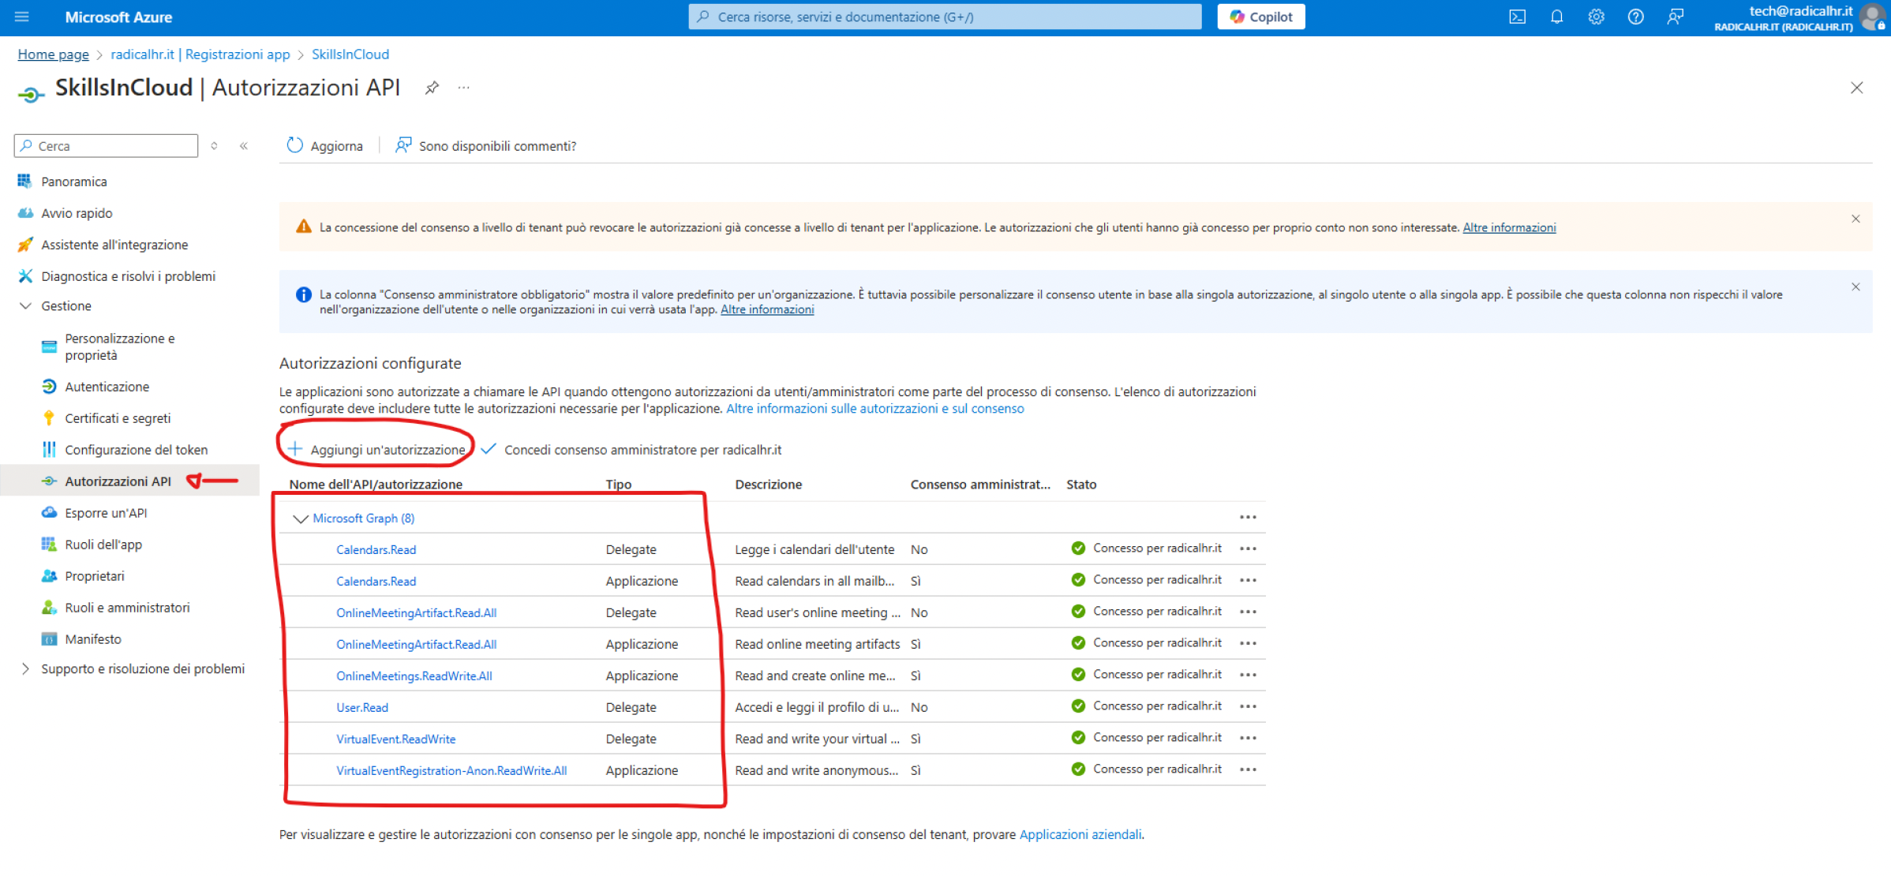Click Aggiungi un'autorizzazione

376,450
